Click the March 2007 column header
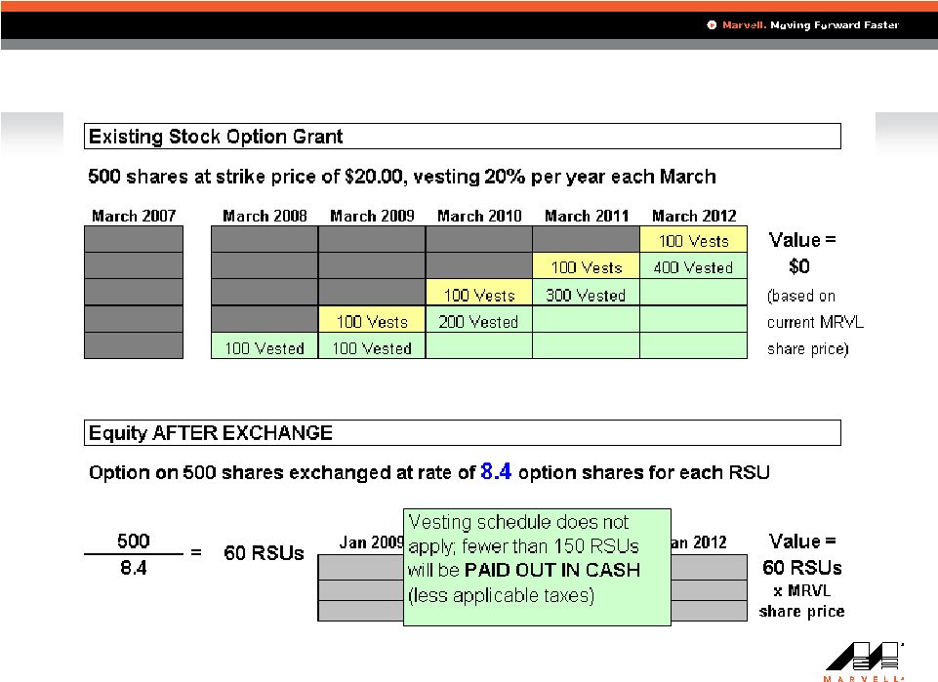Viewport: 938px width, 682px height. coord(134,216)
